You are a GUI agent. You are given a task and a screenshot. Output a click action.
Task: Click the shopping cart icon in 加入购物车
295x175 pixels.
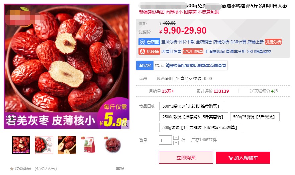pyautogui.click(x=230, y=158)
